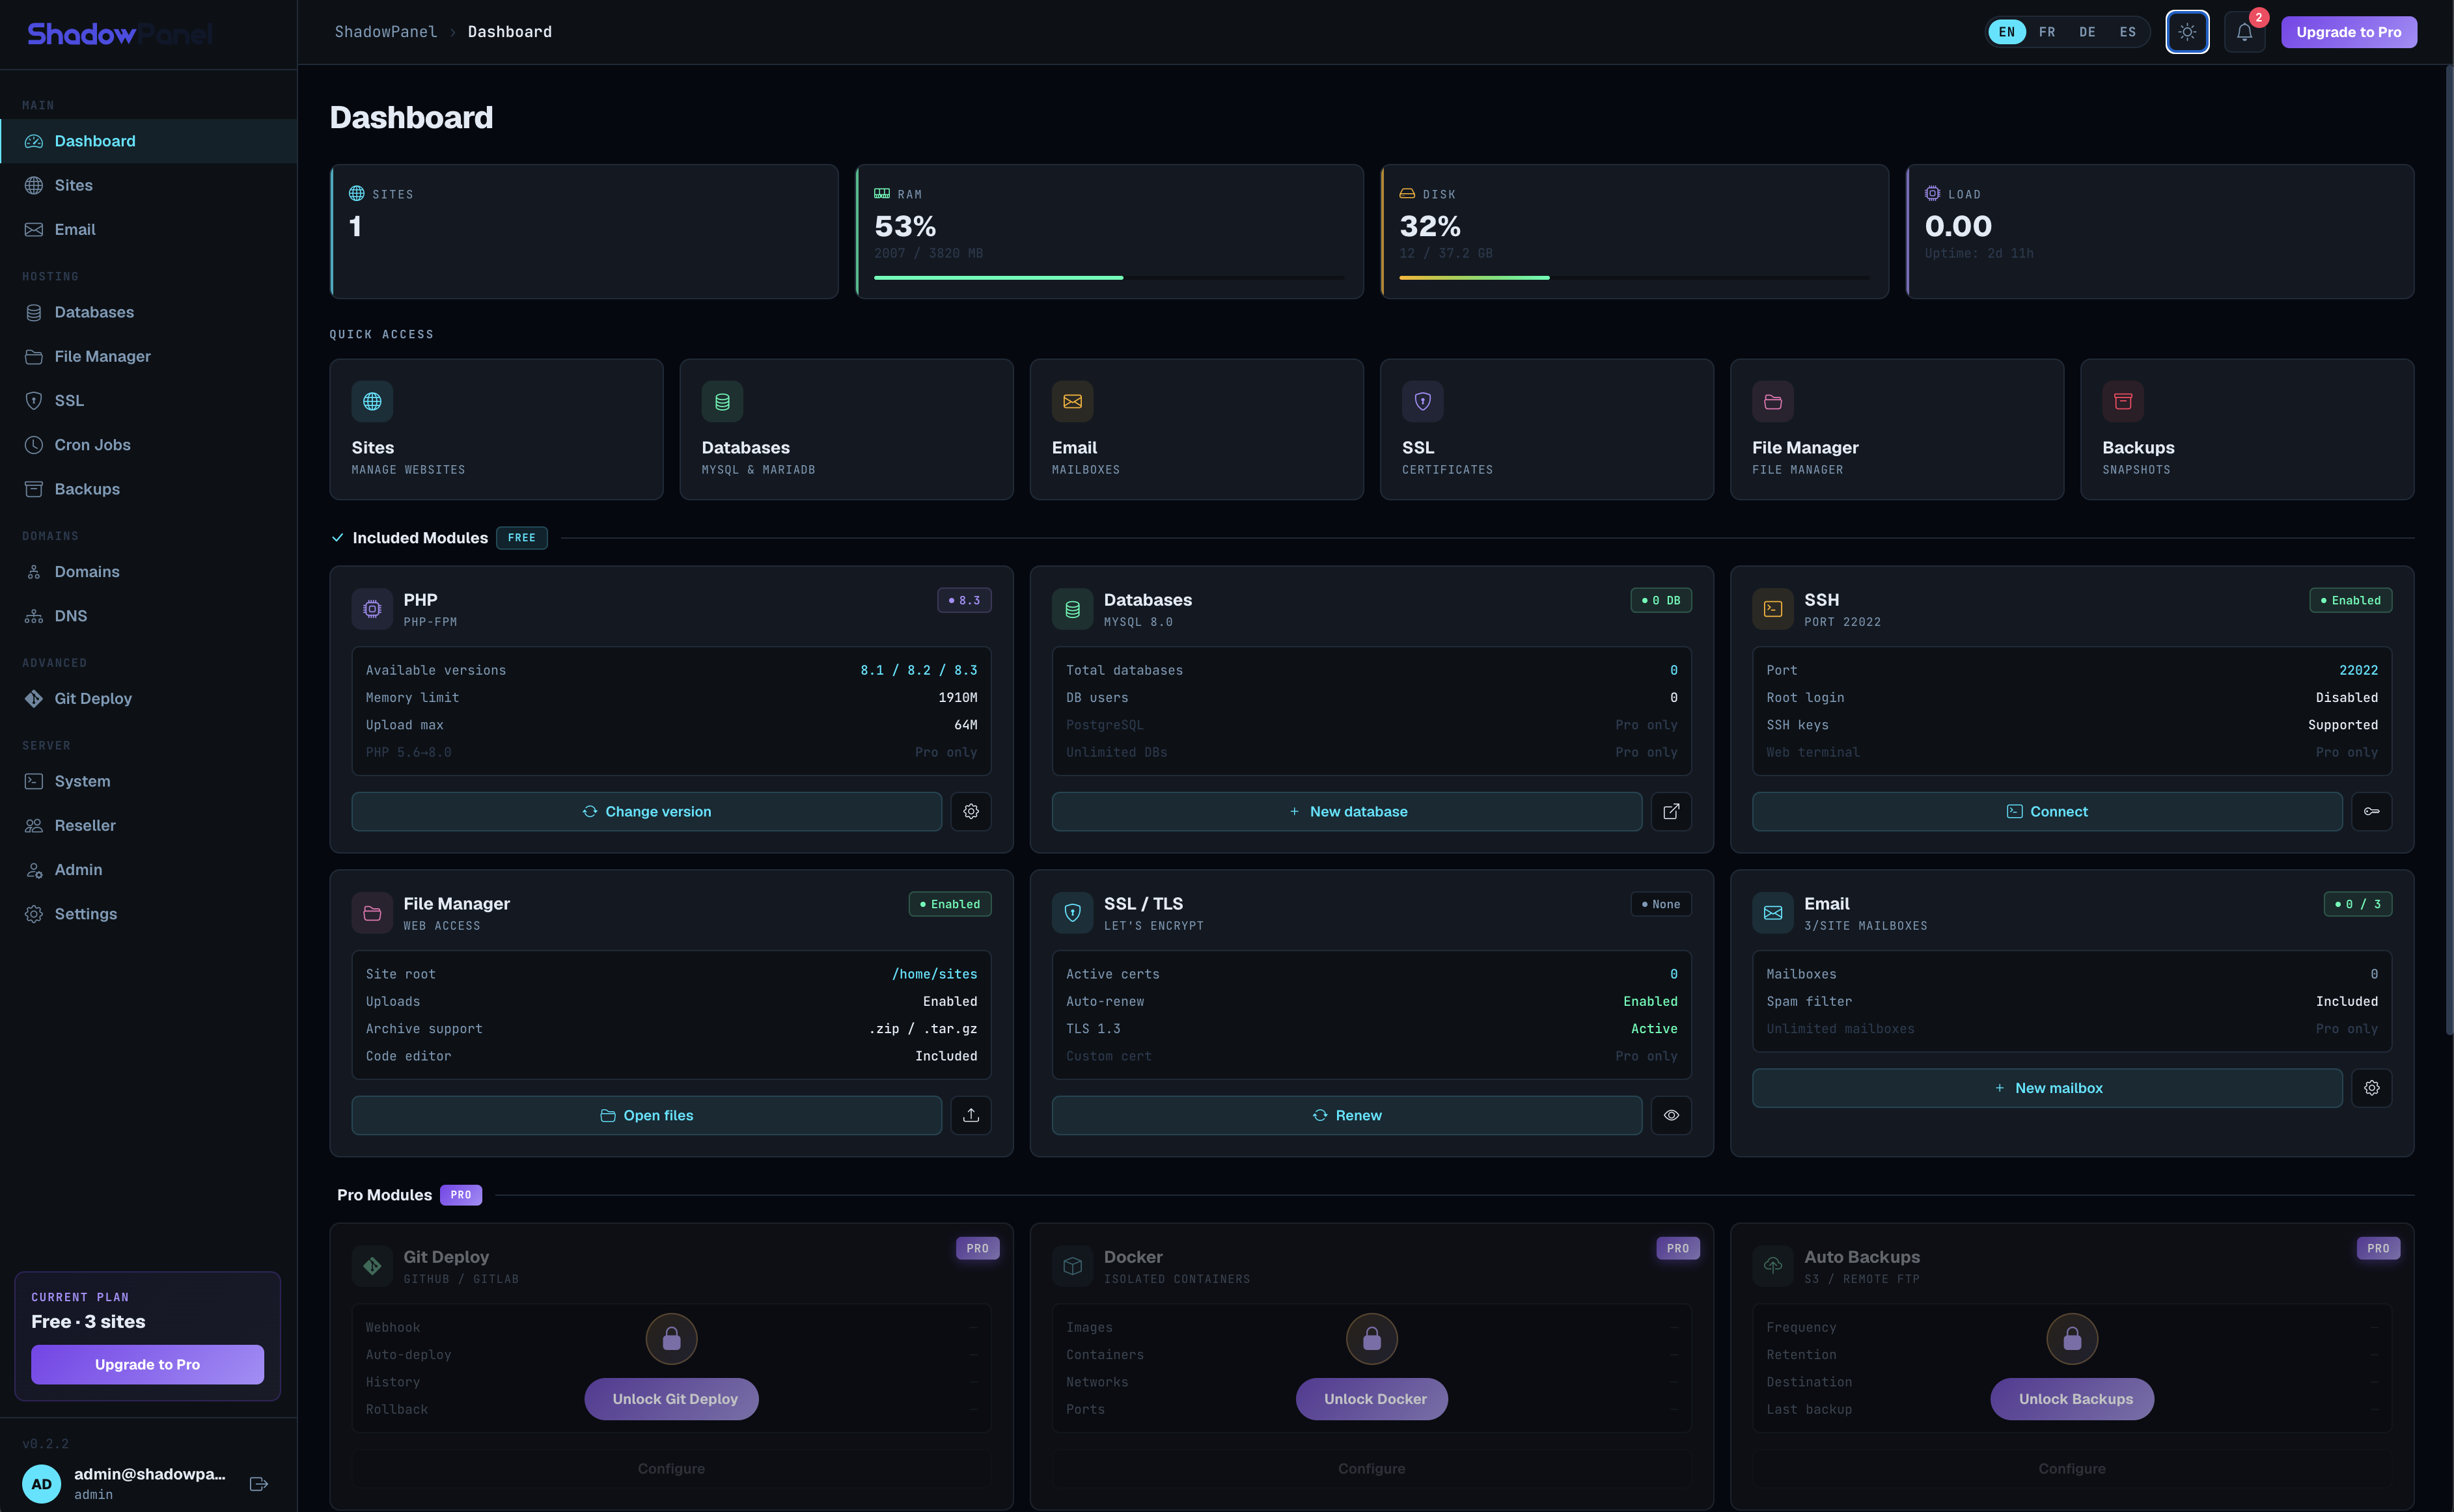The width and height of the screenshot is (2454, 1512).
Task: Click the File Manager upload icon
Action: pos(971,1115)
